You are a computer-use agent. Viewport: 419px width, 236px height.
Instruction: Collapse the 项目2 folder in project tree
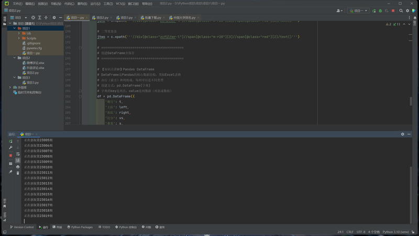[15, 58]
